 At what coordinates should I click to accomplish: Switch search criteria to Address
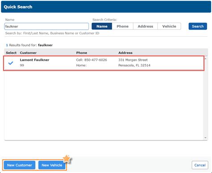[x=145, y=26]
